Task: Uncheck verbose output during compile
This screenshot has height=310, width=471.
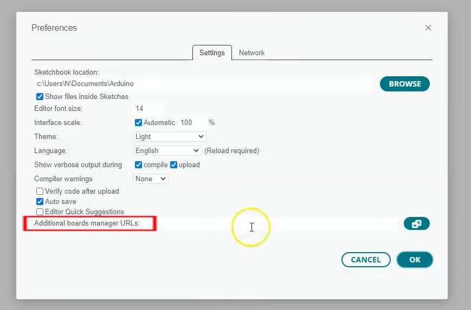Action: (x=138, y=165)
